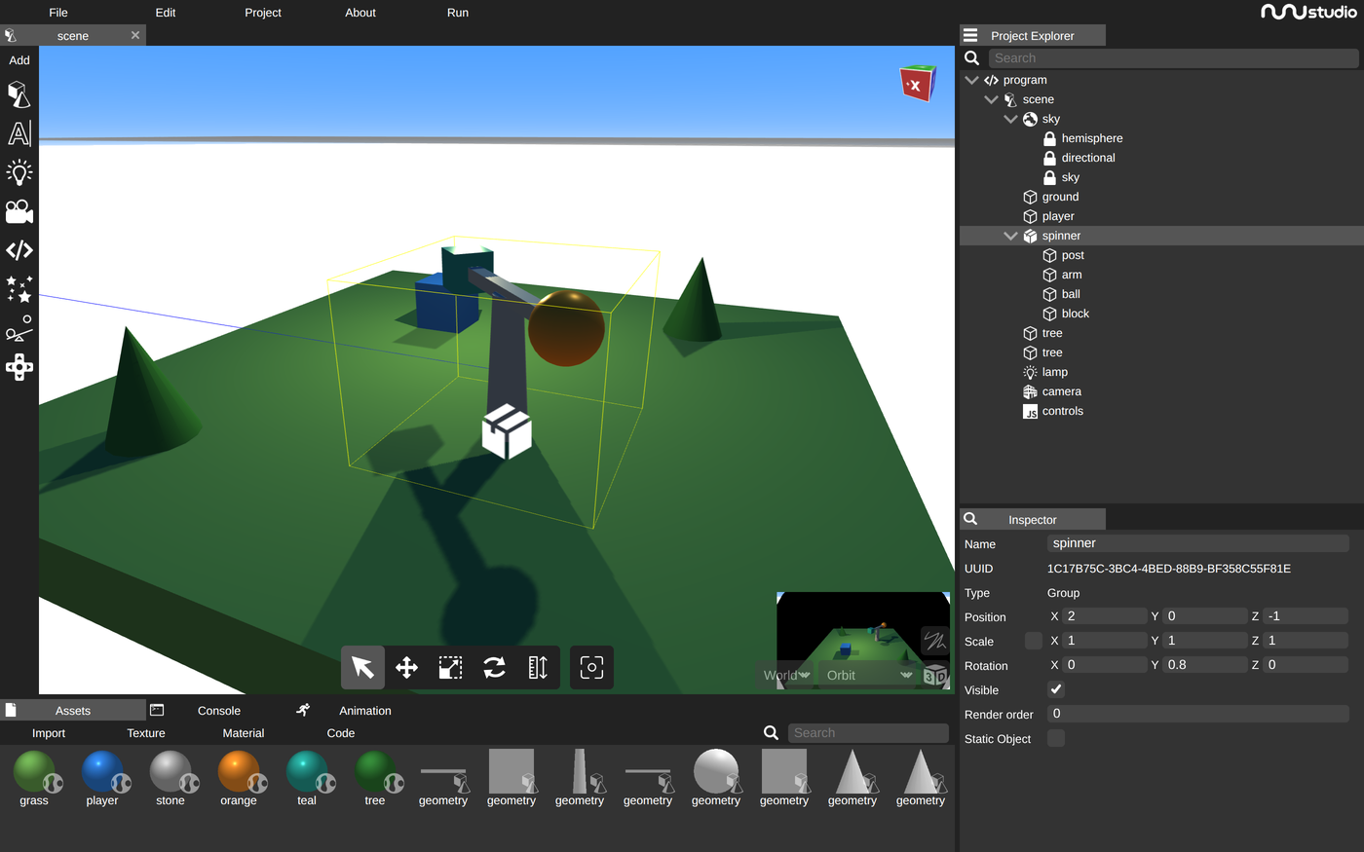This screenshot has height=852, width=1364.
Task: Collapse the scene tree node
Action: click(991, 99)
